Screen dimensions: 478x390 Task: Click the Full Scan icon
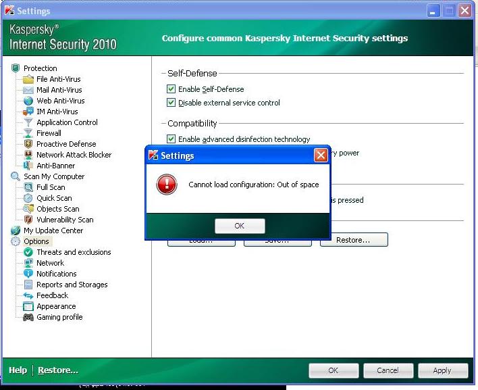28,187
